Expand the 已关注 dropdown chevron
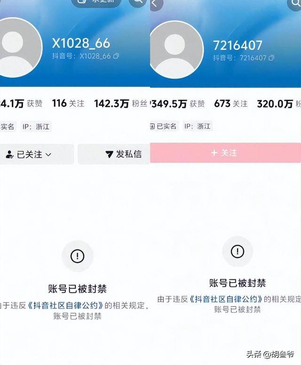Screen dimensions: 301x365 (x=48, y=154)
